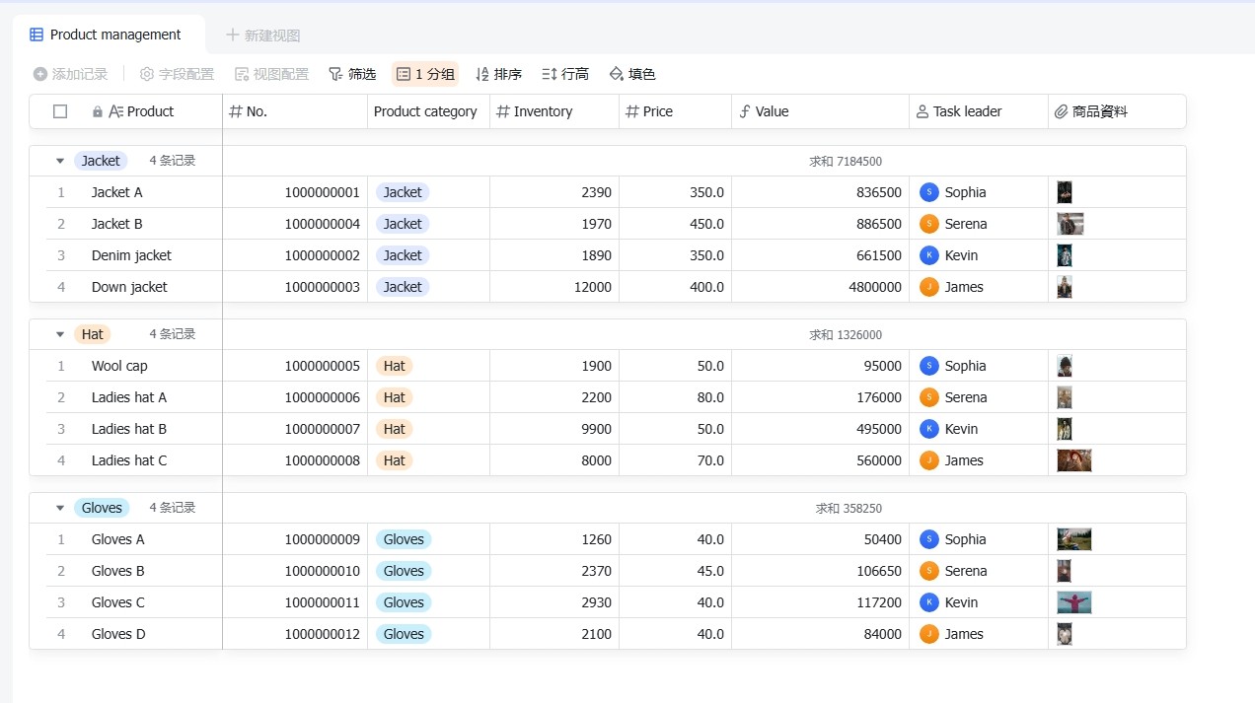Click the Gloves group sum 358250

point(849,508)
